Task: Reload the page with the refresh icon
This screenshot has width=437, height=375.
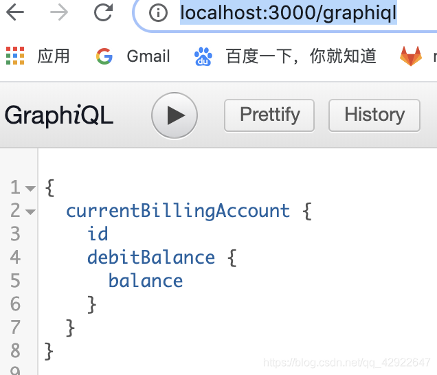Action: click(x=103, y=12)
